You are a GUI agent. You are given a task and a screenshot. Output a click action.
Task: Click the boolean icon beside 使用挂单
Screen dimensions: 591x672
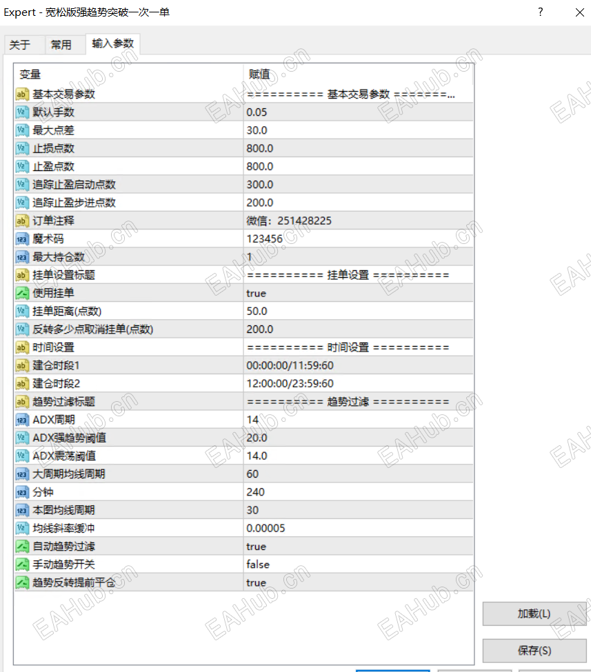(21, 293)
